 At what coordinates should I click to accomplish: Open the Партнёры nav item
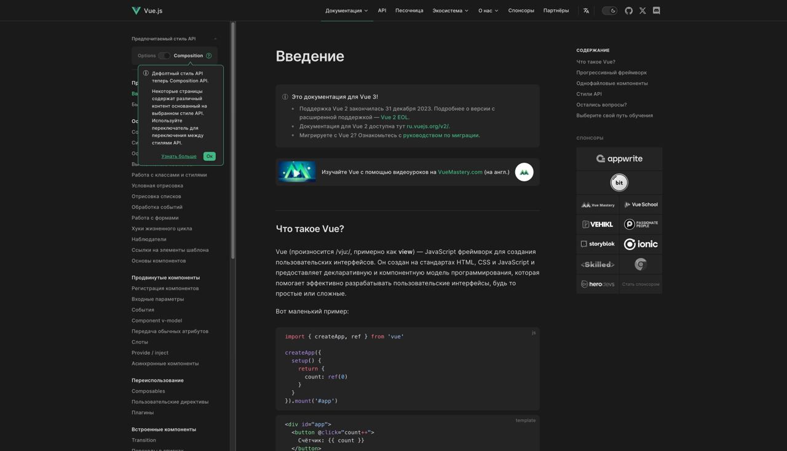pyautogui.click(x=556, y=10)
